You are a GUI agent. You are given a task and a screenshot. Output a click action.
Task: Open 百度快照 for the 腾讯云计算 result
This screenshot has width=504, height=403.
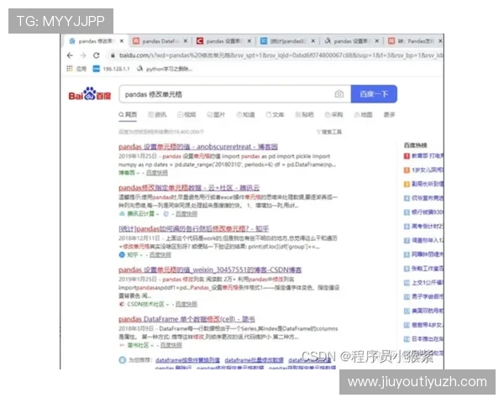point(186,214)
